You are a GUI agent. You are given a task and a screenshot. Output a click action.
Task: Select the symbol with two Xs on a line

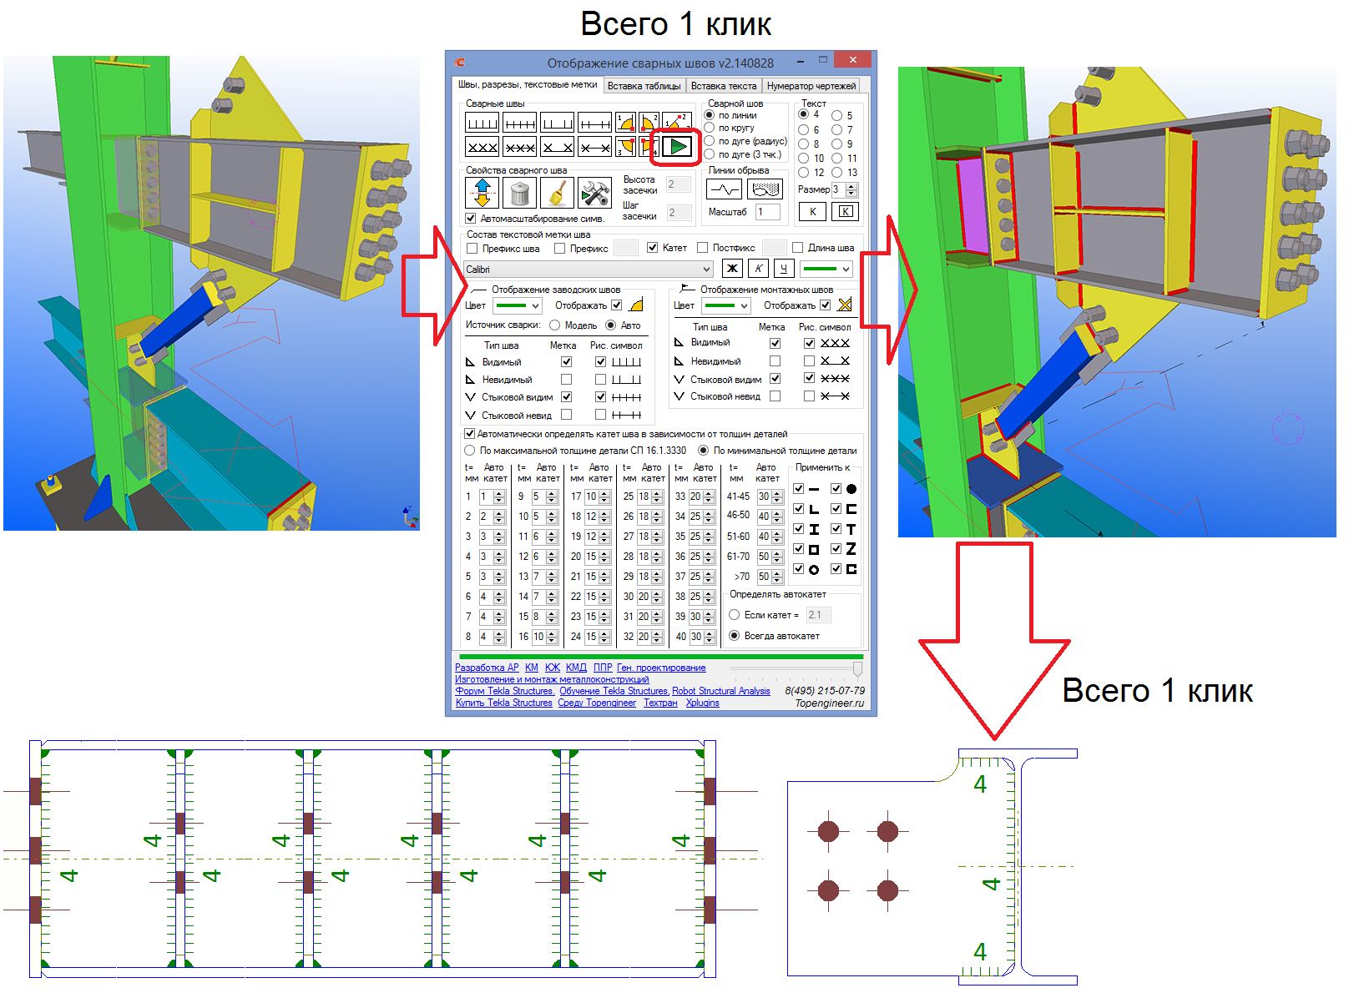pyautogui.click(x=594, y=147)
